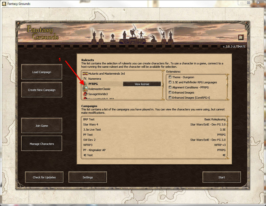
Task: Pick the SavageWorlds3 ruleset icon
Action: tap(85, 94)
